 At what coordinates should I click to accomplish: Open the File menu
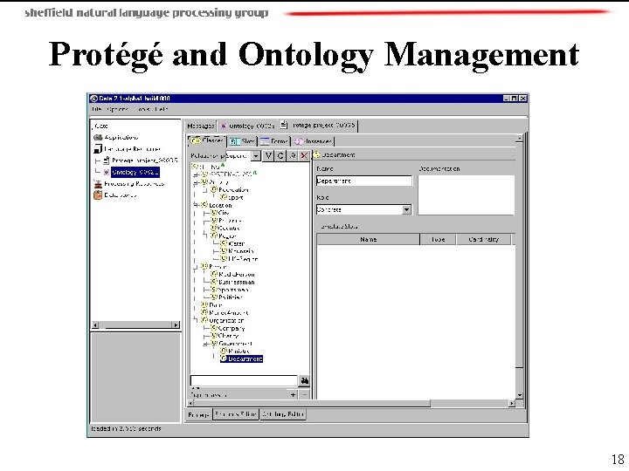[96, 109]
